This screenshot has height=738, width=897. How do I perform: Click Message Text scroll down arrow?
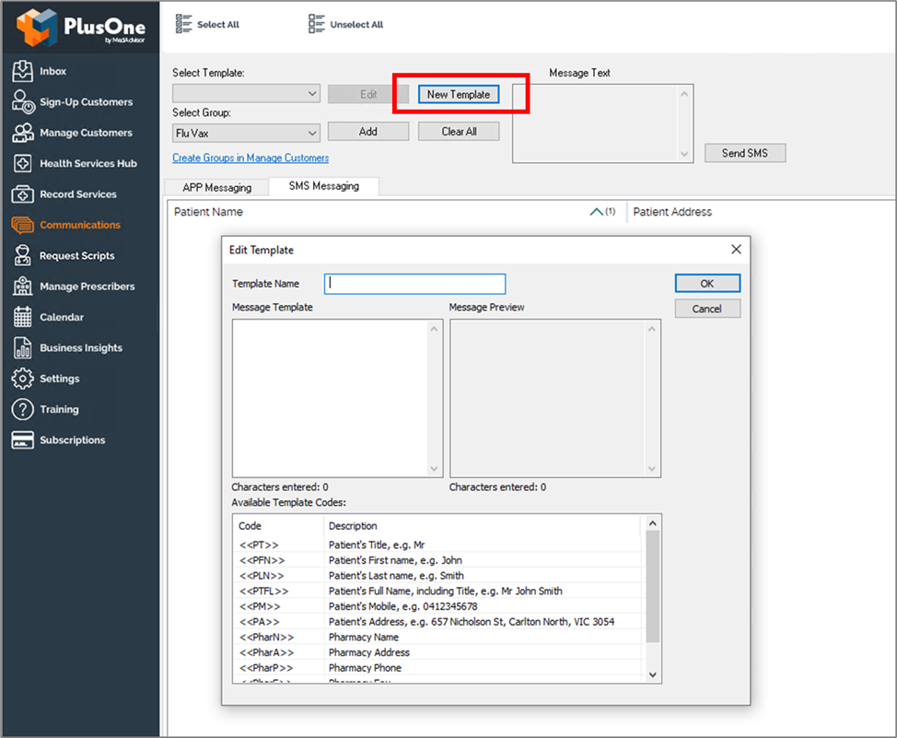(684, 154)
